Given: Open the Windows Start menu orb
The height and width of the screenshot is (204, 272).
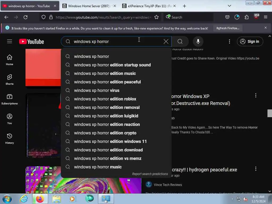Looking at the screenshot, I should 7,199.
